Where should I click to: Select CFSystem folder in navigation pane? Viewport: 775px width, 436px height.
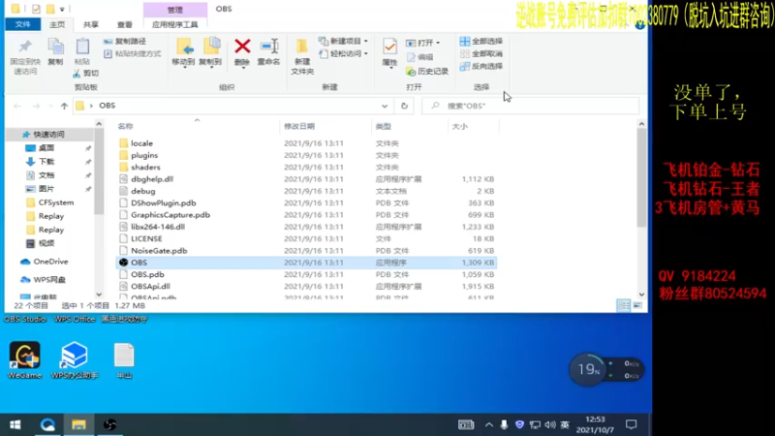[56, 202]
